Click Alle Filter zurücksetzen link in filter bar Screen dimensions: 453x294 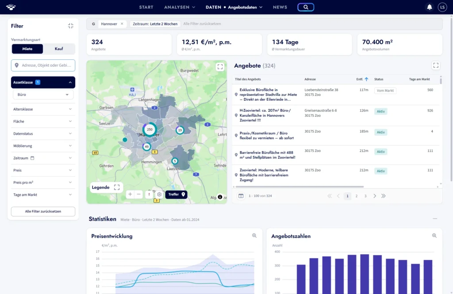pos(202,24)
